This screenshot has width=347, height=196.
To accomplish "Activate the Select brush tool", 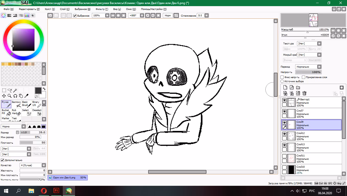I will click(27, 112).
